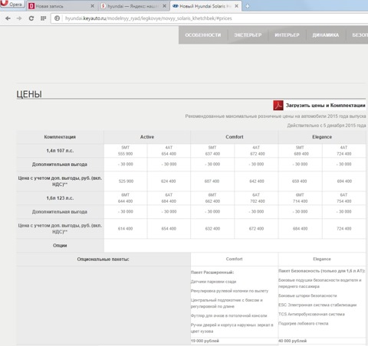Viewport: 368px width, 346px height.
Task: Click Пакет Расширенный heading
Action: (212, 273)
